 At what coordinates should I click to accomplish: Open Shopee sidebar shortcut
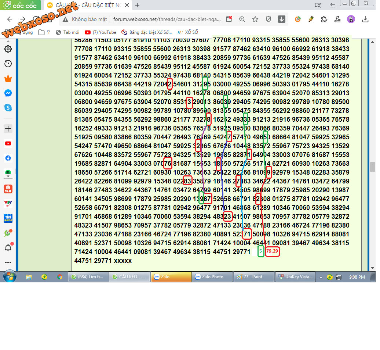click(x=8, y=189)
